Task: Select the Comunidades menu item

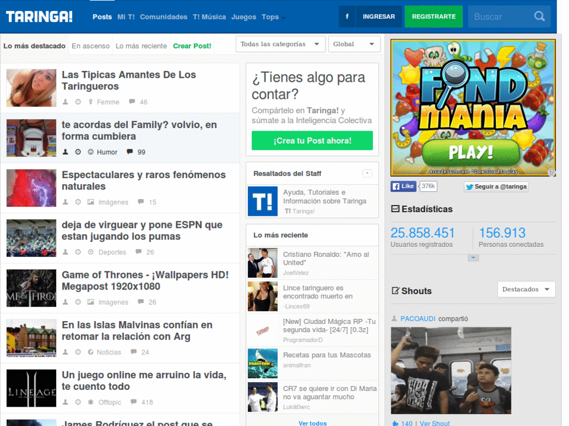Action: coord(164,17)
